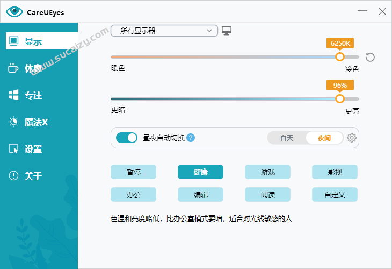Screen dimensions: 392x269
Task: Click the monitor icon beside dropdown
Action: coord(227,31)
